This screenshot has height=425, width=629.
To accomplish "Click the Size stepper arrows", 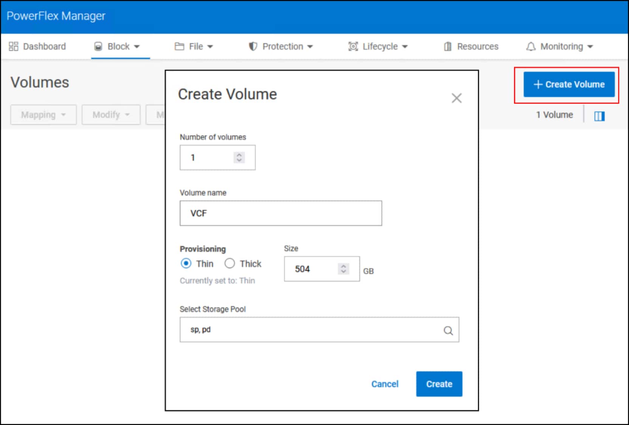I will coord(343,268).
